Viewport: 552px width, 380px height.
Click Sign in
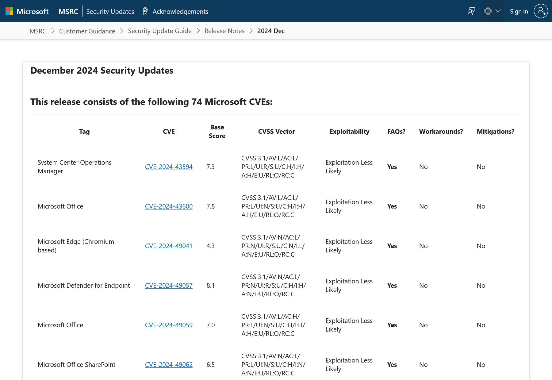[x=519, y=11]
